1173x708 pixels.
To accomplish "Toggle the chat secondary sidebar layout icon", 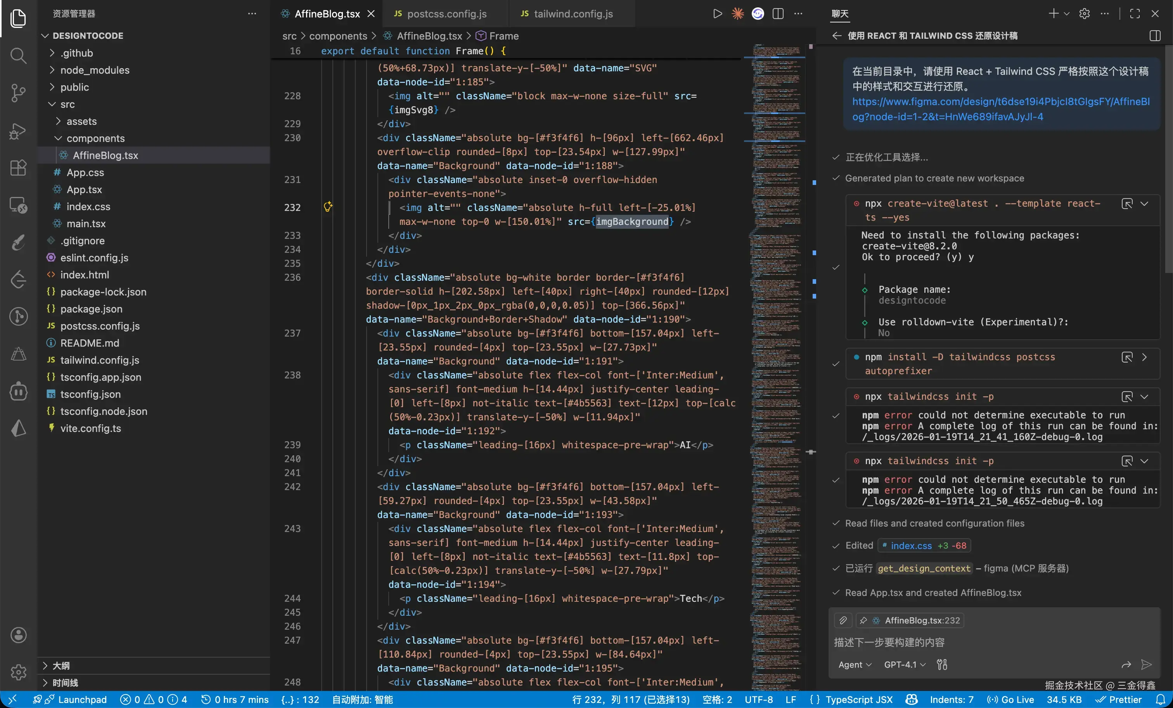I will [x=1155, y=36].
